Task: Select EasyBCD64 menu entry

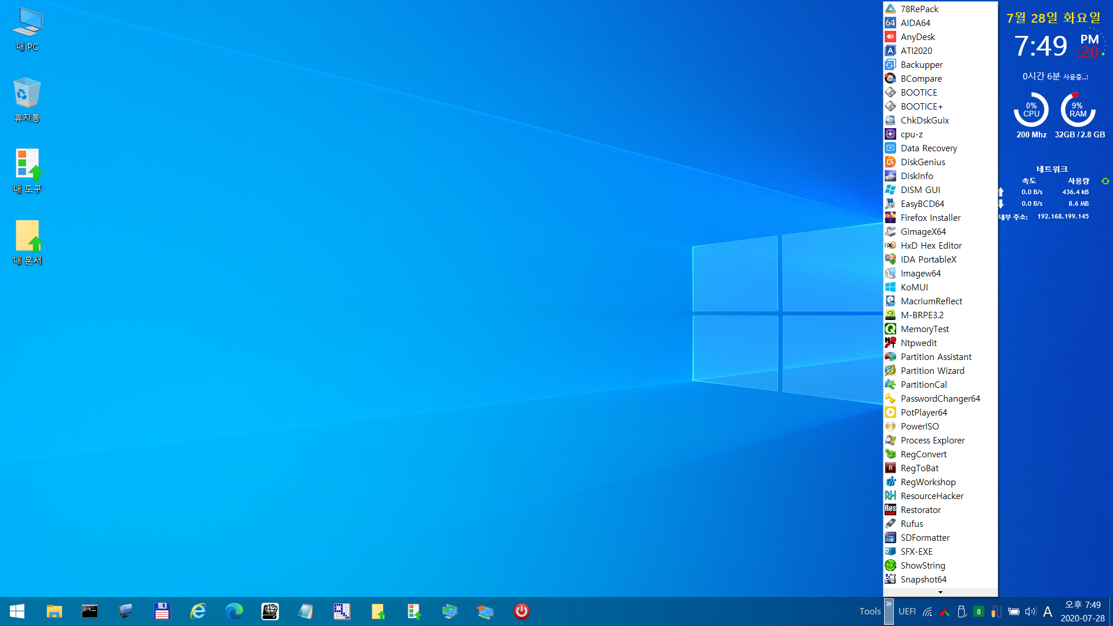Action: click(x=940, y=203)
